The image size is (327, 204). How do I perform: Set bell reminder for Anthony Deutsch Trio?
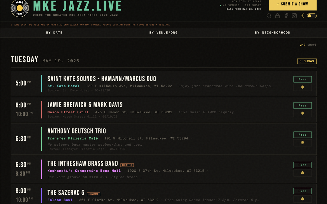coord(302,143)
